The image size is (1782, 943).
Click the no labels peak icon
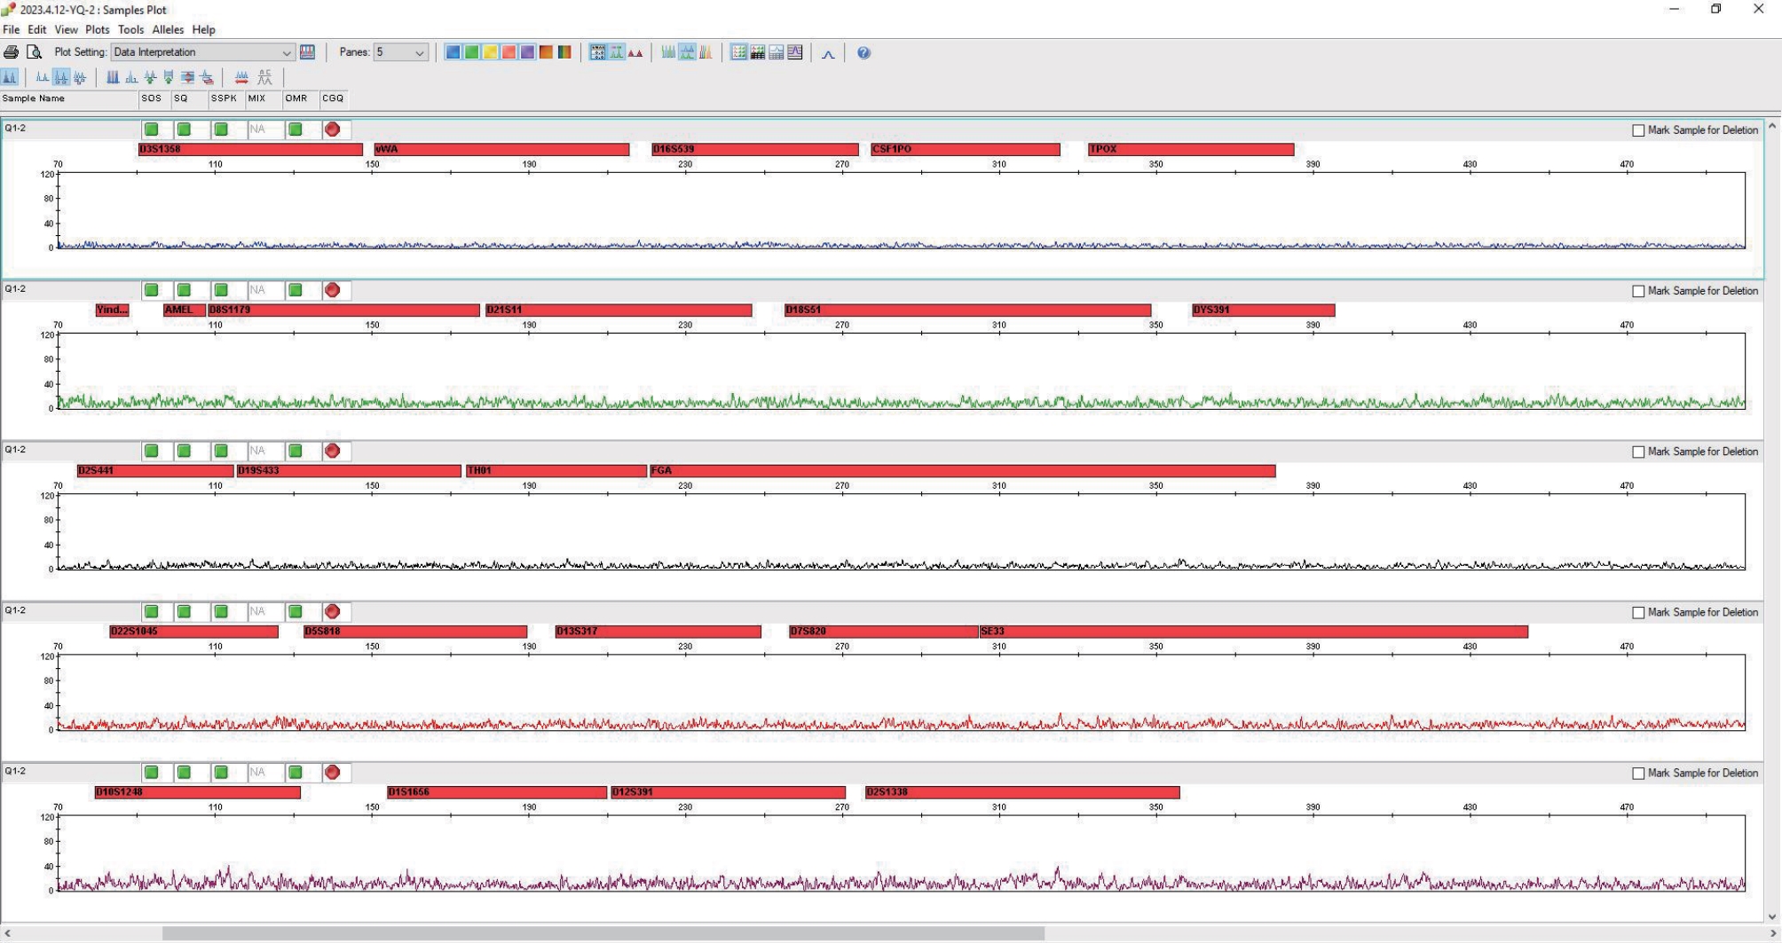point(42,77)
